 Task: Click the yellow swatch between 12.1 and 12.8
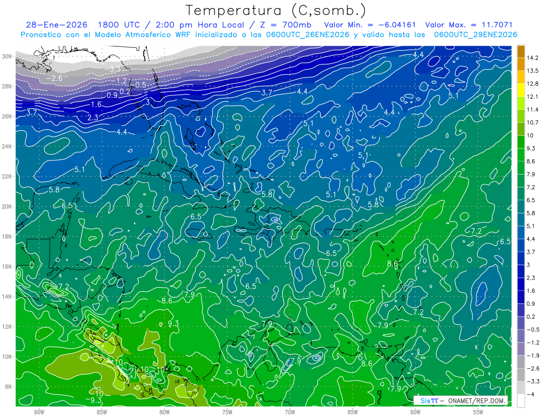pyautogui.click(x=521, y=90)
